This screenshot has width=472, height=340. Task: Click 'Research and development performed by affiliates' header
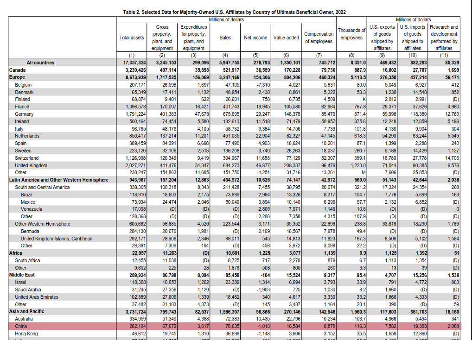click(444, 38)
